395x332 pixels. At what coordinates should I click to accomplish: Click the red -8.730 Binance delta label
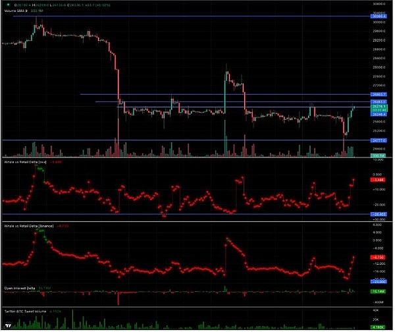click(378, 258)
